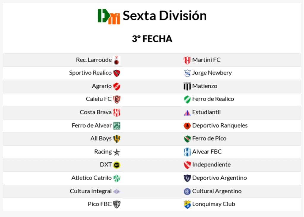Click the Lonquimay Club crest

pyautogui.click(x=187, y=204)
